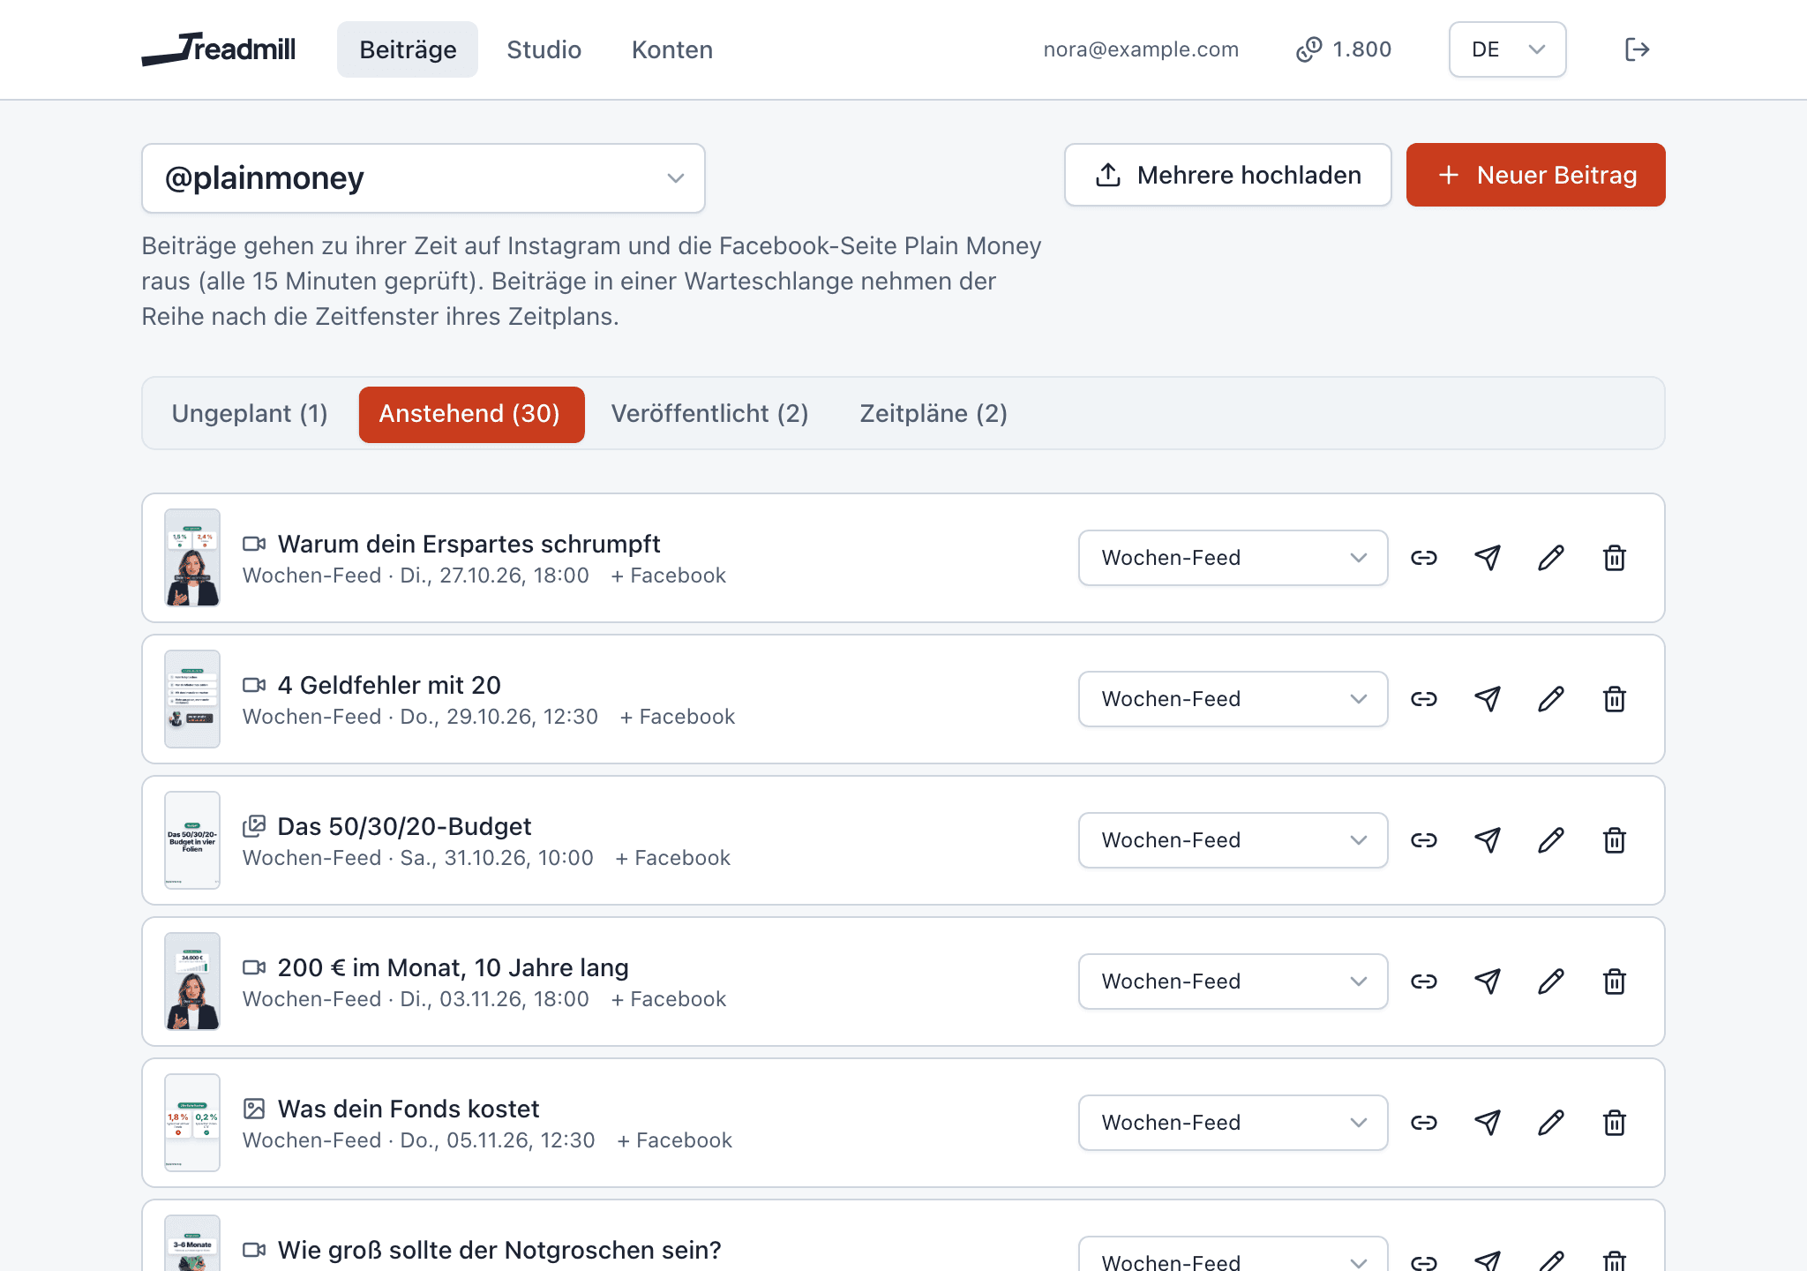Edit '4 Geldfehler mit 20' with pencil icon

1551,699
